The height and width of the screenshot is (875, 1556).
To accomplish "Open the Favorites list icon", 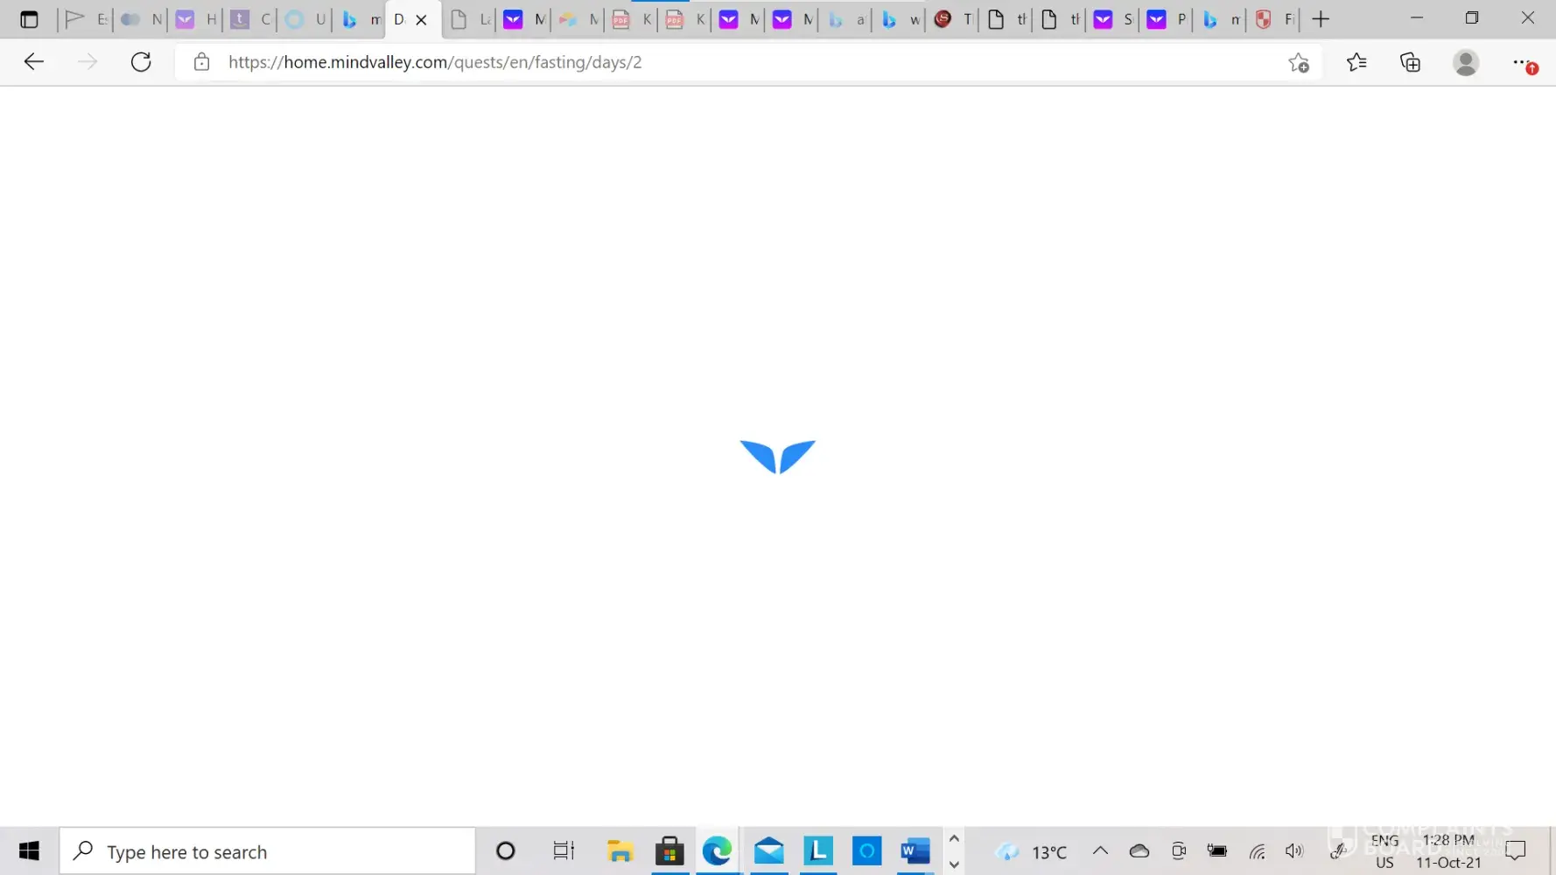I will pos(1356,62).
